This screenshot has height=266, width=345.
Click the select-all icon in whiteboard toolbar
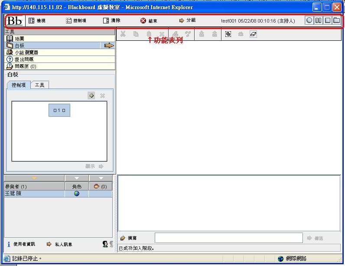tap(228, 34)
